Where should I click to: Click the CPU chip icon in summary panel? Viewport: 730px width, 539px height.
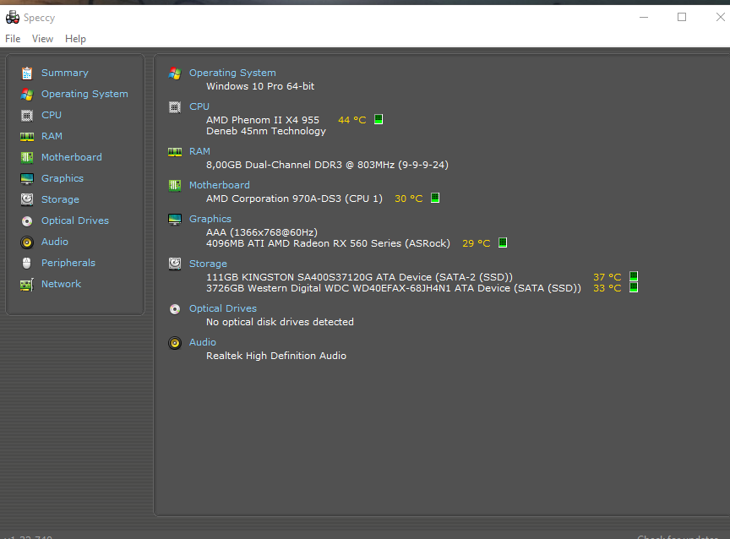click(x=175, y=107)
